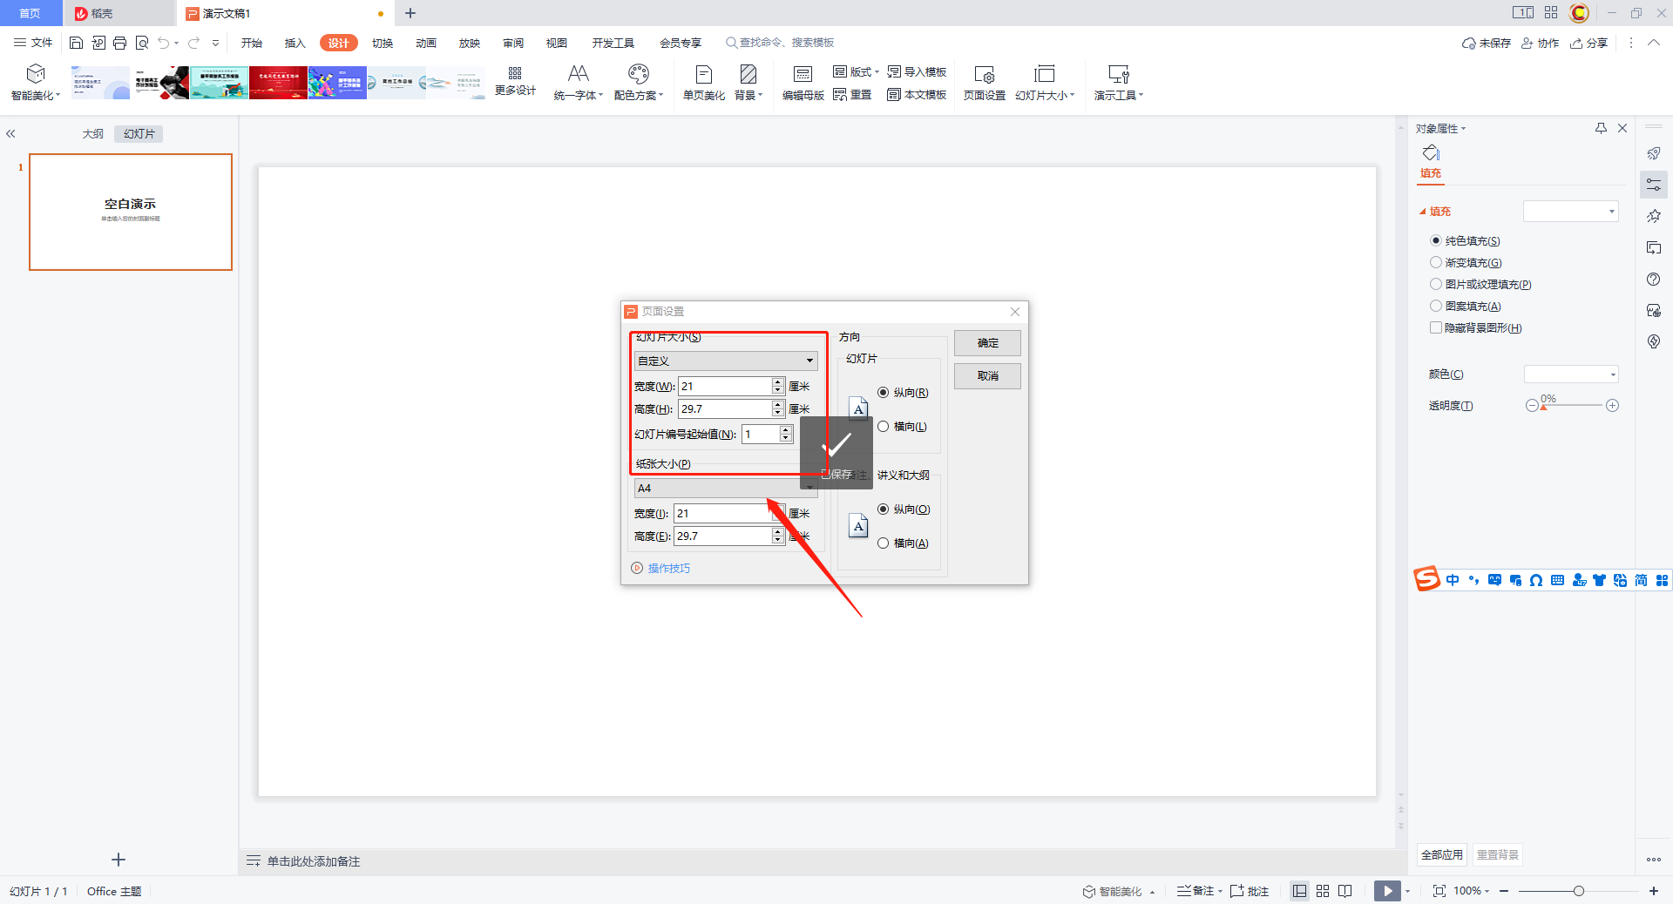Select Picture or Texture Fill (图片或纹理填充) radio

coord(1436,284)
